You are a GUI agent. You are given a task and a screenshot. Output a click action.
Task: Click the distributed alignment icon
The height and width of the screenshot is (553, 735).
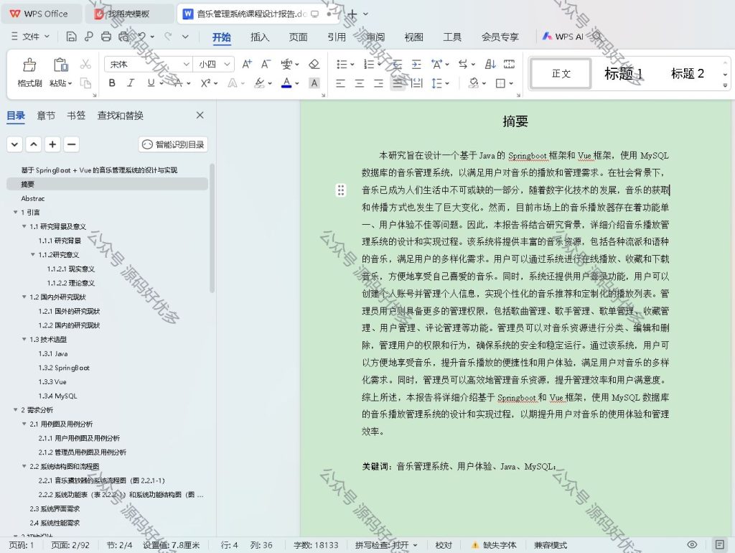pos(416,83)
